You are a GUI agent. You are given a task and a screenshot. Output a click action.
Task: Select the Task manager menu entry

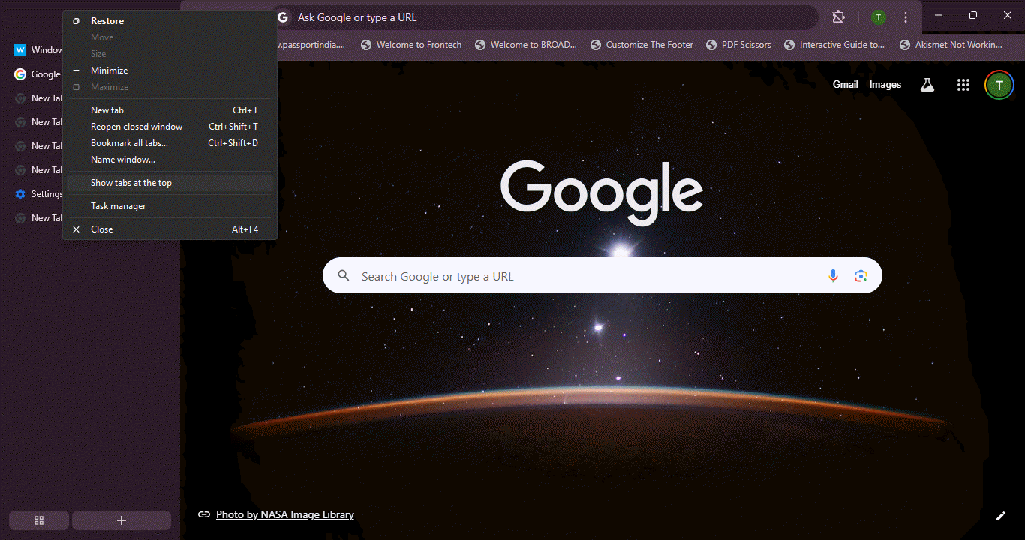[x=118, y=205]
